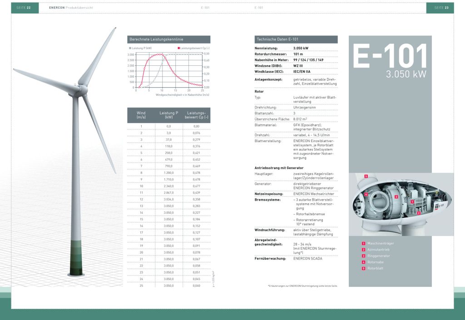Select the Wind (m/s) column header
465x320 pixels.
[141, 115]
